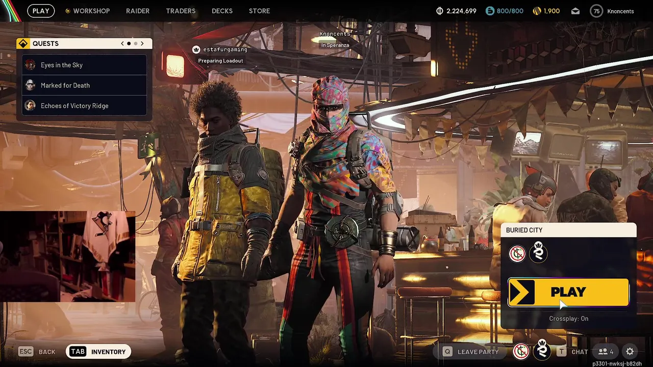The image size is (653, 367).
Task: Open the TAB INVENTORY button
Action: pyautogui.click(x=98, y=352)
